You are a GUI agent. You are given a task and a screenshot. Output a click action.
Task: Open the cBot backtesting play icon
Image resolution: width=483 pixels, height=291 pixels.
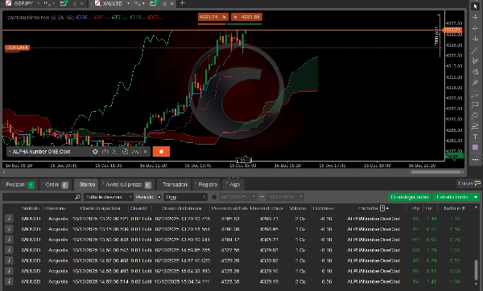click(x=125, y=152)
